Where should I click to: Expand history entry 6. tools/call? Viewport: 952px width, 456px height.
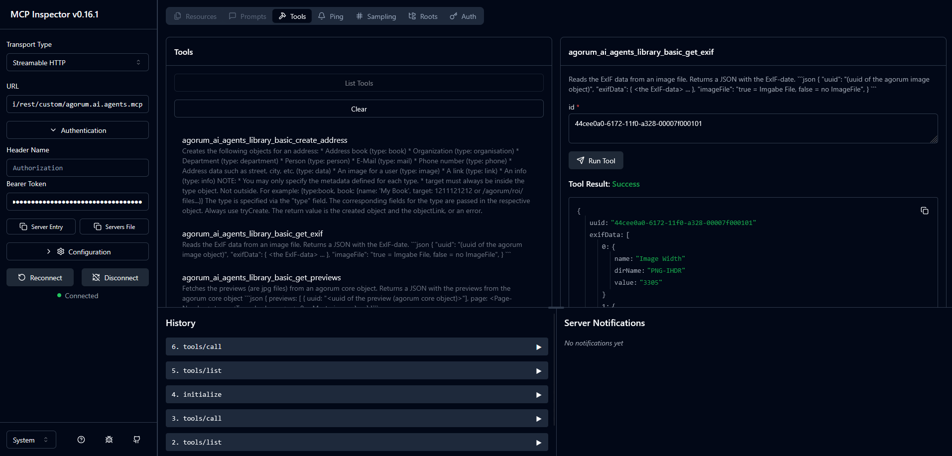pos(357,346)
